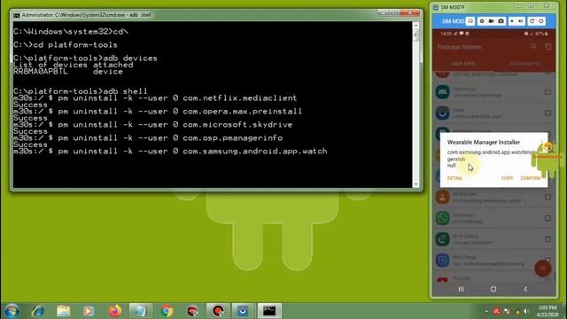Open the Windows Start menu
This screenshot has width=567, height=319.
(12, 311)
